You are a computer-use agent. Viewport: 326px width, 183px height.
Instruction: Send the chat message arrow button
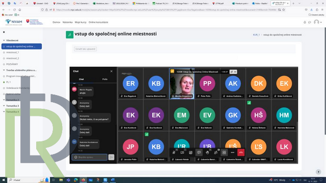click(112, 157)
